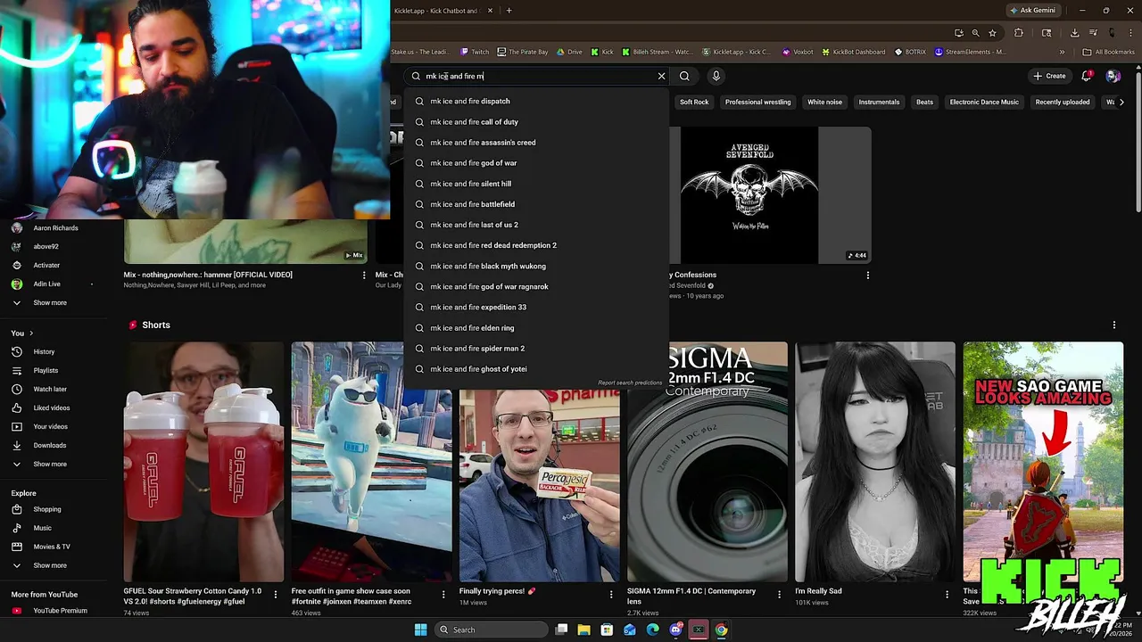Bookmark this page with the star icon
The width and height of the screenshot is (1142, 642).
pyautogui.click(x=992, y=33)
